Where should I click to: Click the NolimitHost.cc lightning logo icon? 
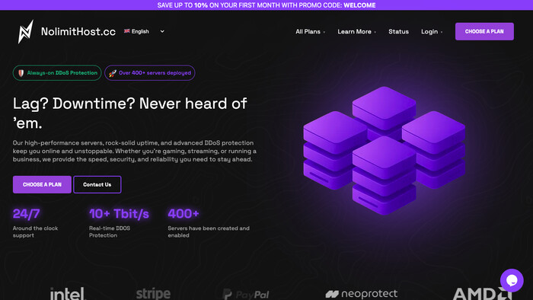click(x=26, y=31)
